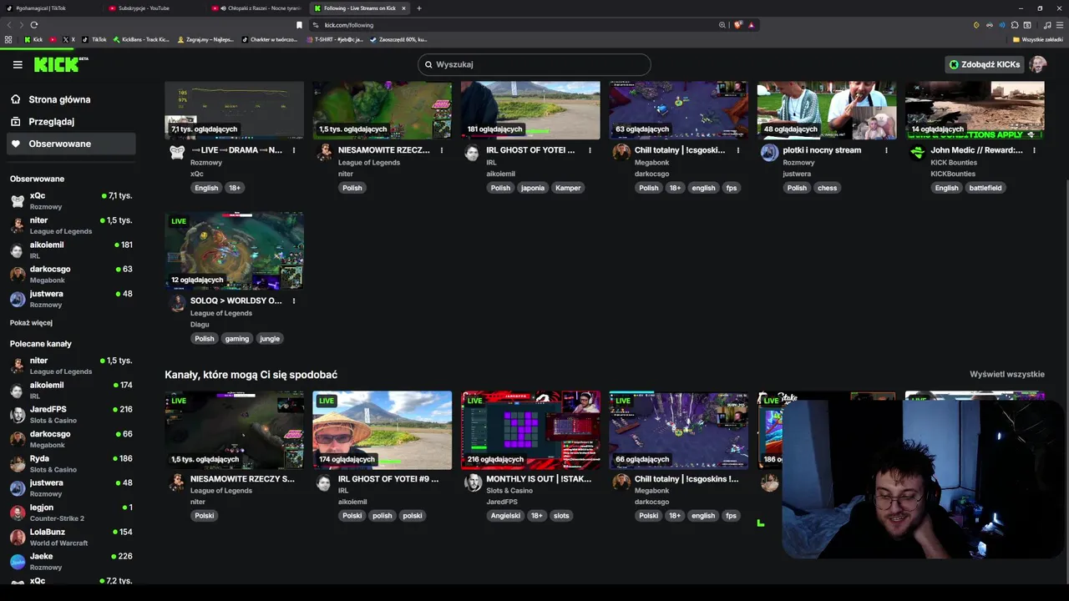1069x601 pixels.
Task: Focus the Wyszukaj search field
Action: 534,64
